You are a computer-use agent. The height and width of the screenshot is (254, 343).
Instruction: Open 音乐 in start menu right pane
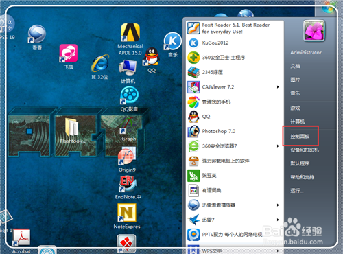click(x=295, y=93)
